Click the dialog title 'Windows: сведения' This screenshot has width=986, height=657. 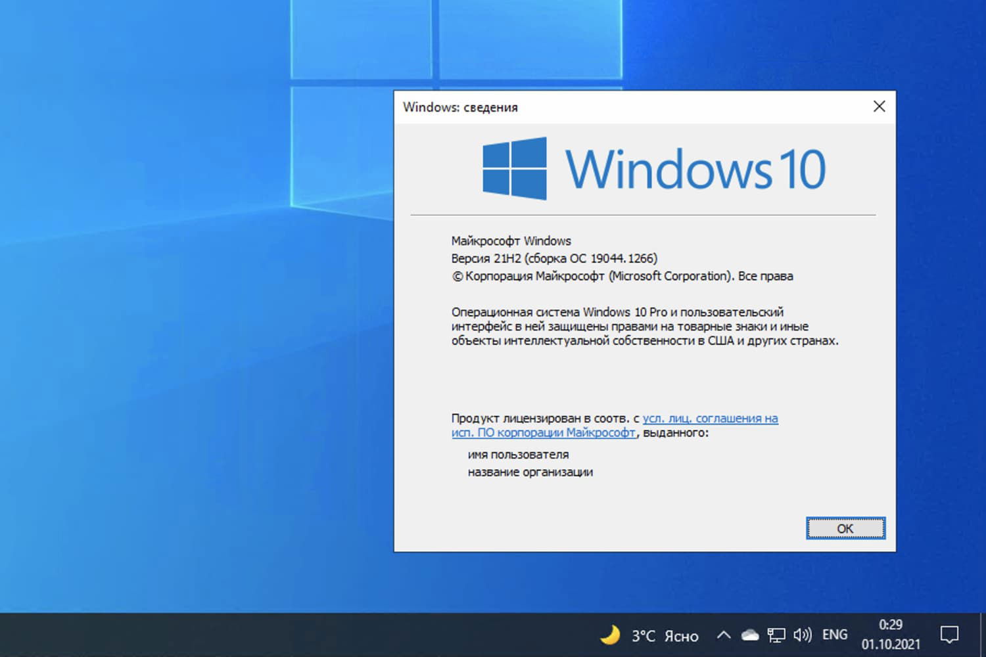point(460,107)
